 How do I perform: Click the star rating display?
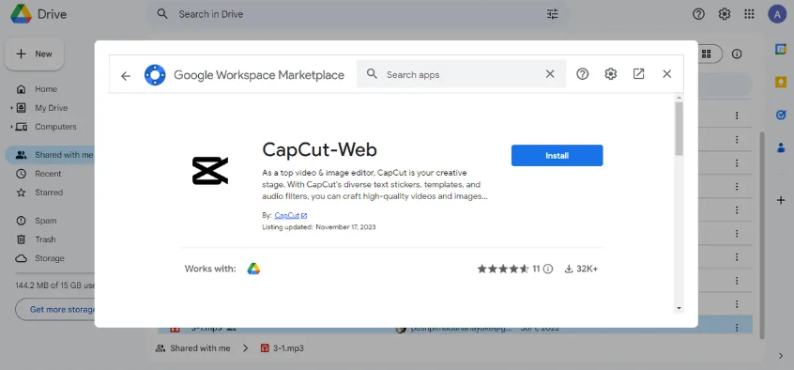pyautogui.click(x=503, y=269)
